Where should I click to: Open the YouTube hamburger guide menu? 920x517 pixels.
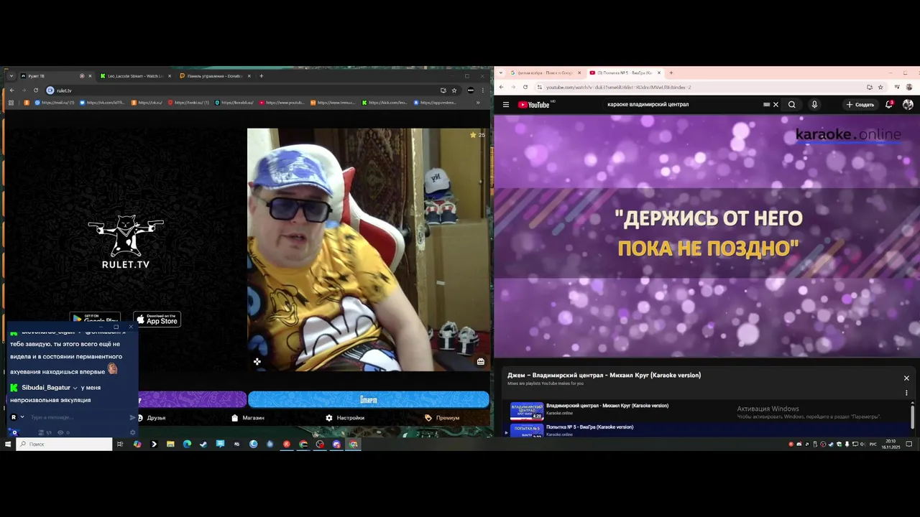[506, 105]
